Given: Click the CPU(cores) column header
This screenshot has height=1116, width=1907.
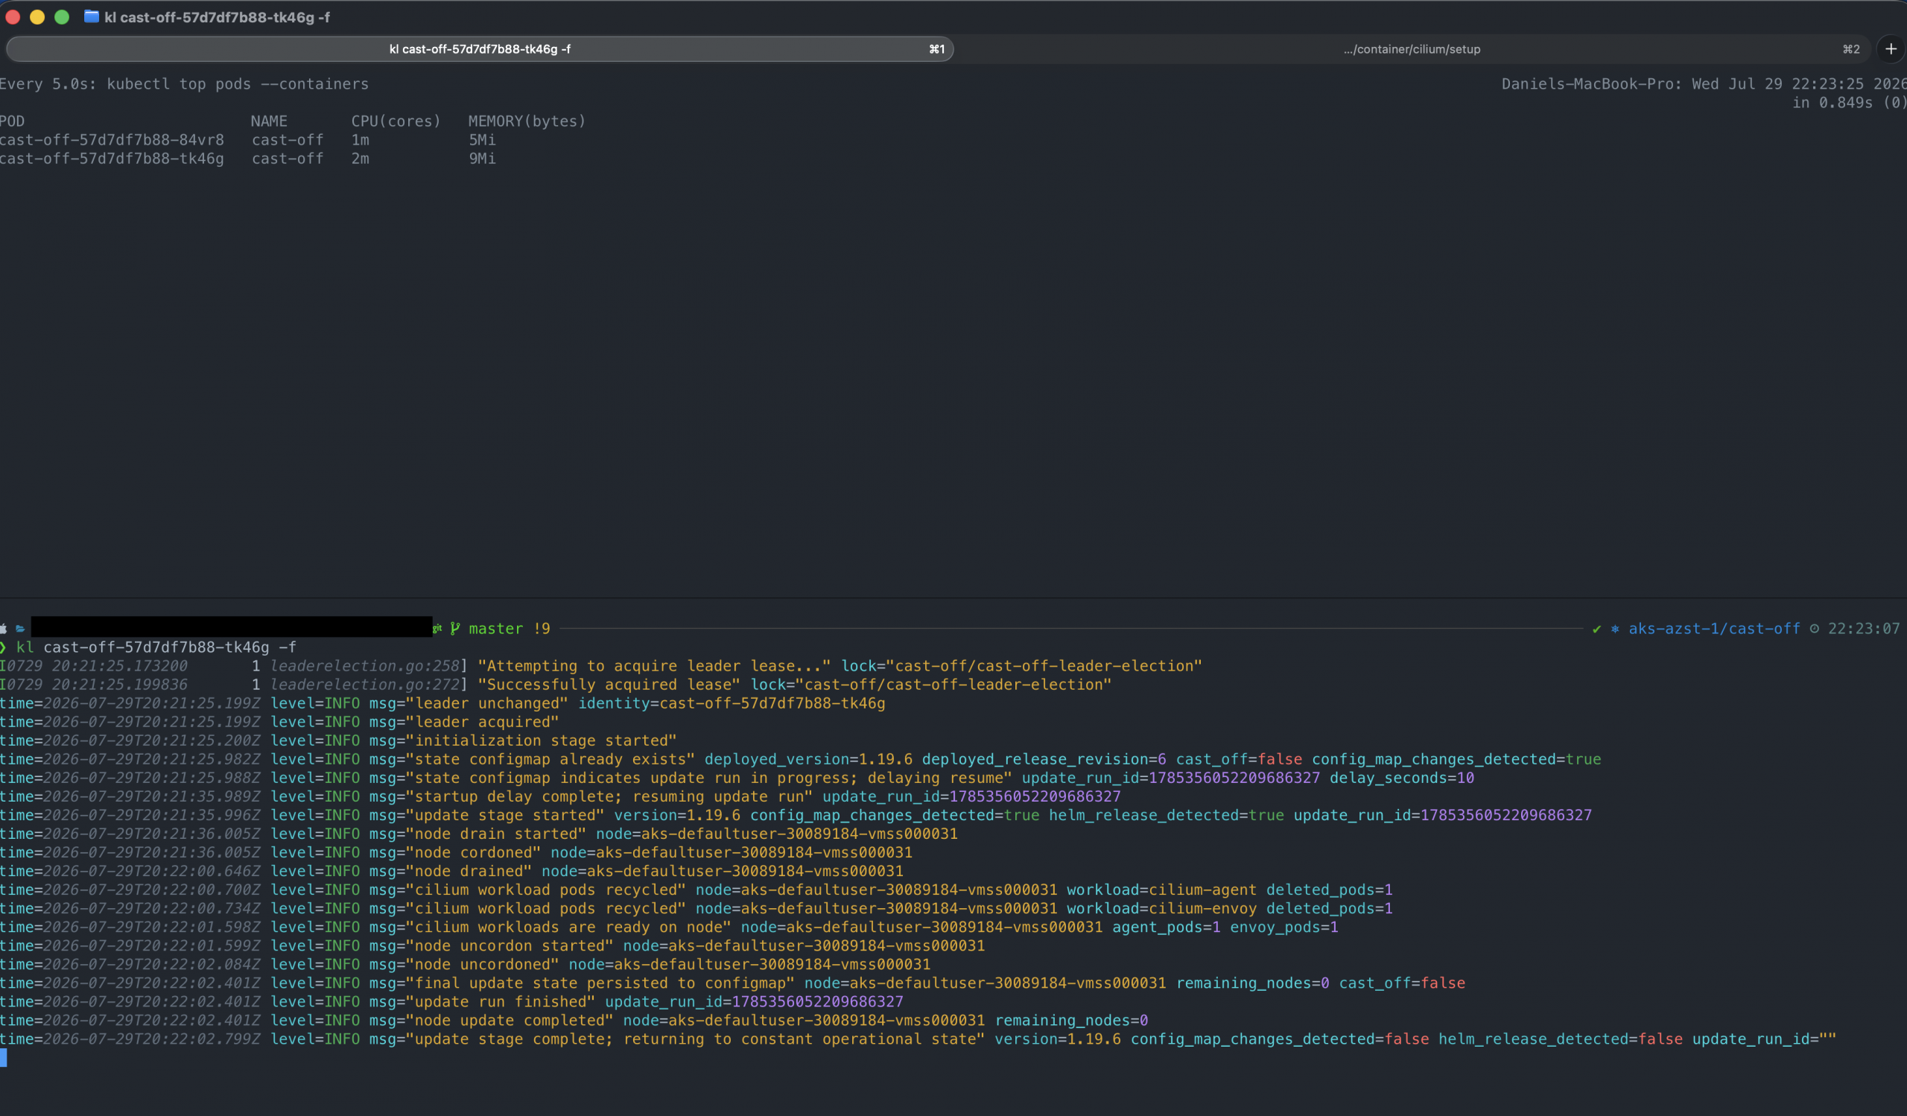Looking at the screenshot, I should tap(396, 121).
